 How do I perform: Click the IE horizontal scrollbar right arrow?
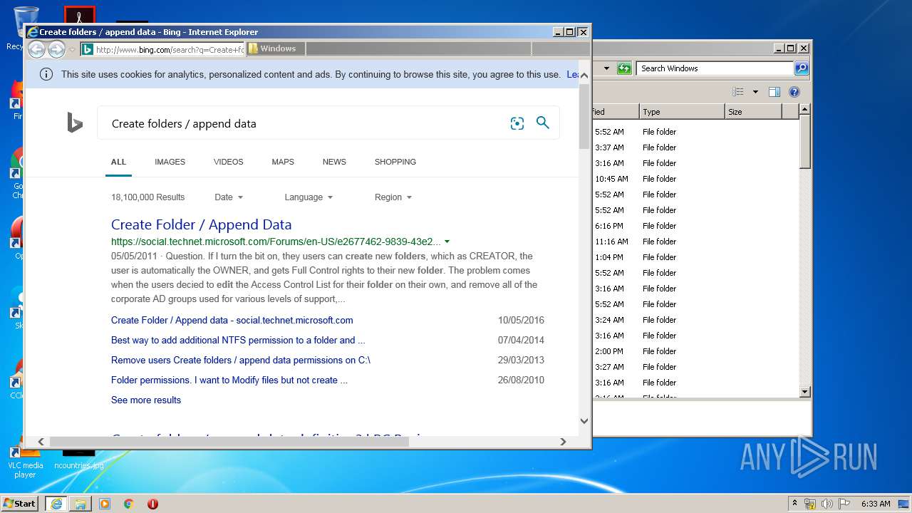(563, 442)
